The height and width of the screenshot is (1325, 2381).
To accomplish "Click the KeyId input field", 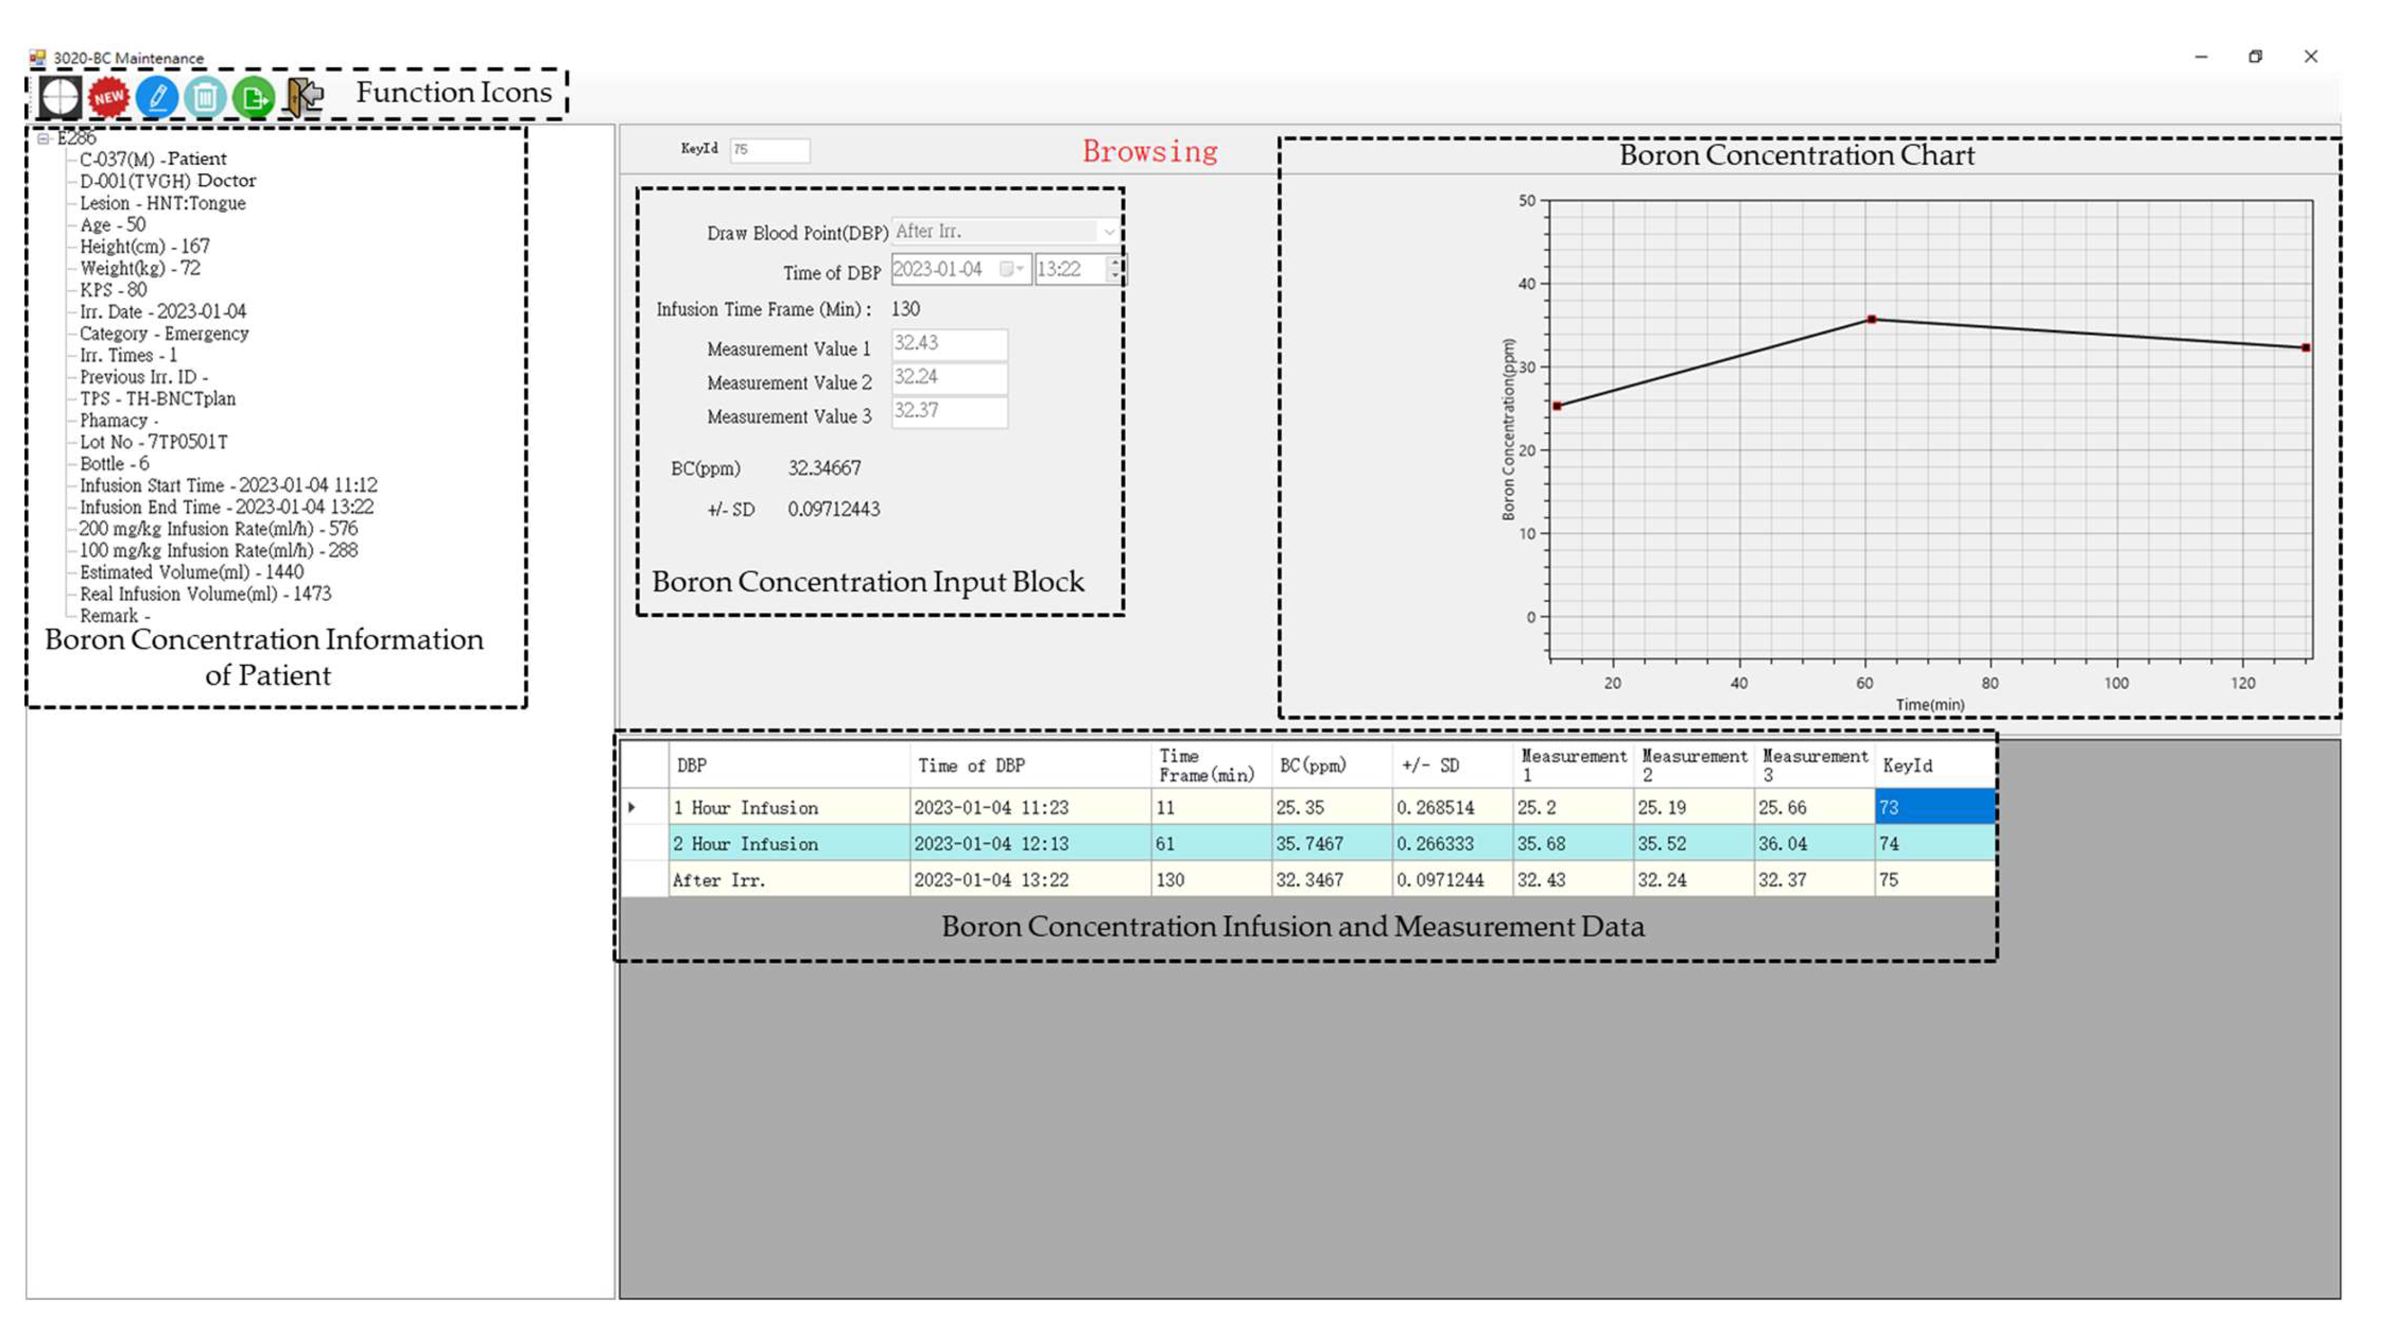I will tap(769, 150).
